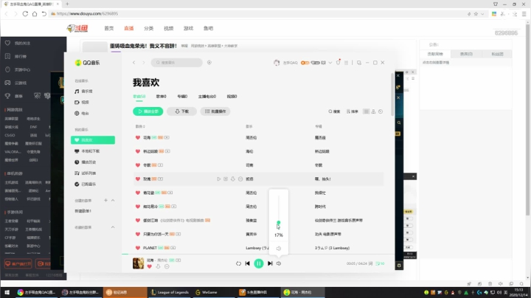Screen dimensions: 531x298
Task: Click the Download button above song list
Action: pos(181,111)
